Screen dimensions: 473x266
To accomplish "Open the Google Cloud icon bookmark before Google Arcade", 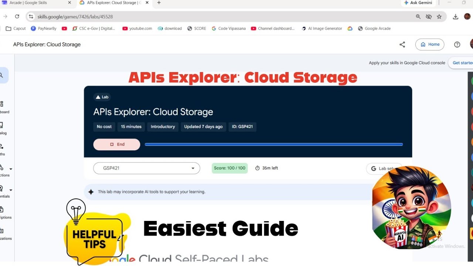I will [x=350, y=28].
